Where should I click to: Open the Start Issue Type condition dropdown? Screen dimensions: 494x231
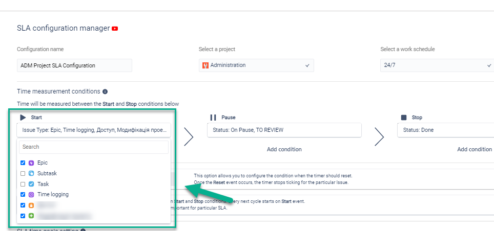point(94,130)
